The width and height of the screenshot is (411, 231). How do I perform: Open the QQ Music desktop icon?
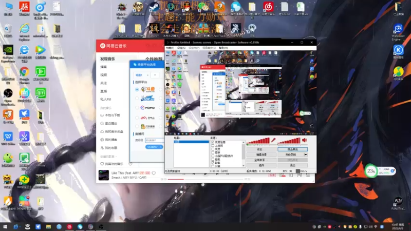pyautogui.click(x=398, y=73)
